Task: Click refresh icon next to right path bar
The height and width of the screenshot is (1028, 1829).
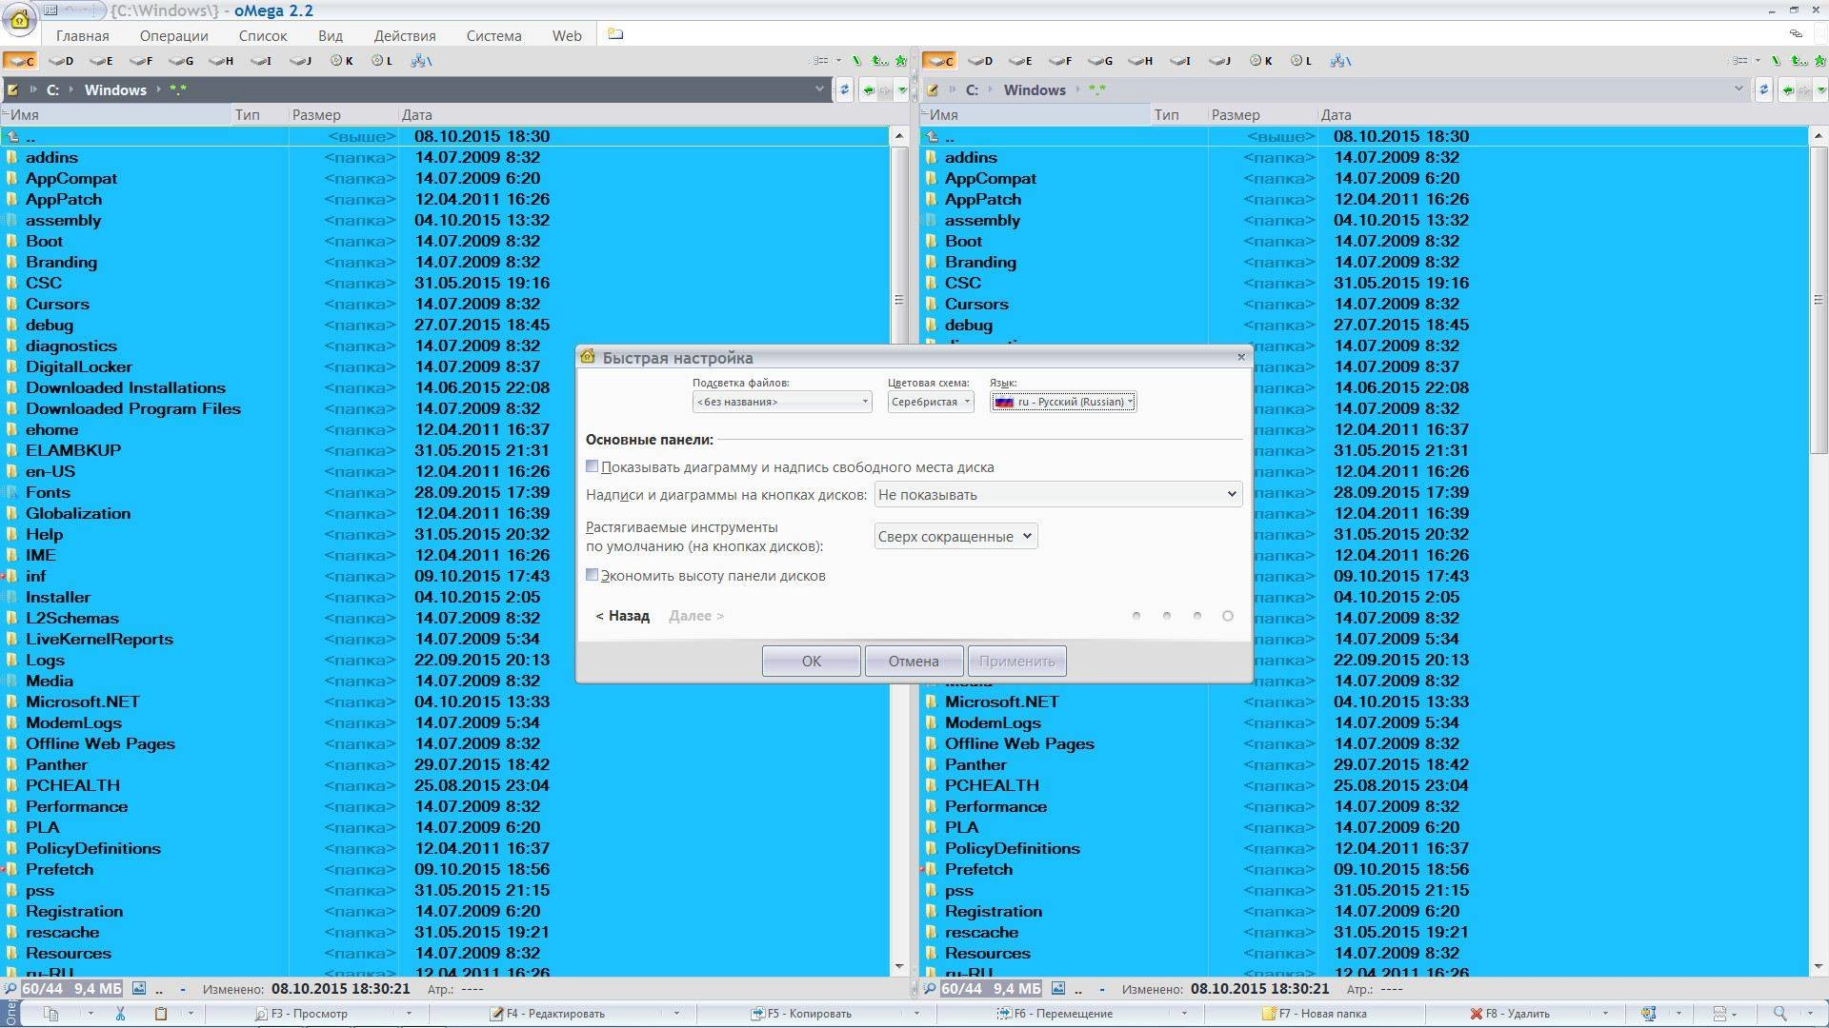Action: click(x=1763, y=90)
